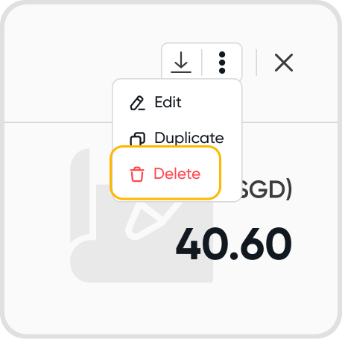Image resolution: width=342 pixels, height=339 pixels.
Task: Click the pen graphic inside the placeholder image
Action: [153, 220]
